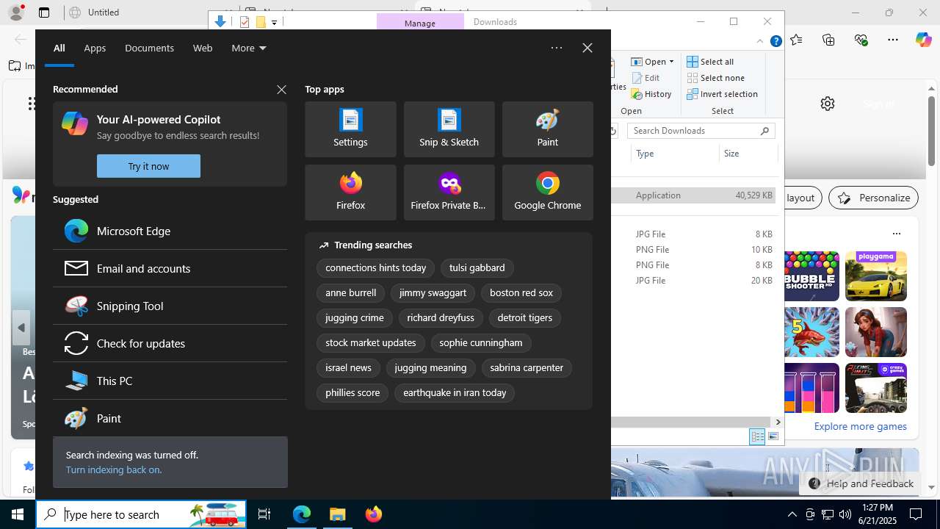
Task: Collapse the Explorer ribbon chevron
Action: click(x=760, y=41)
